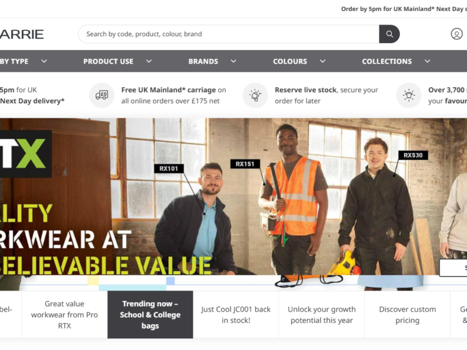Click the search by code input field

229,34
